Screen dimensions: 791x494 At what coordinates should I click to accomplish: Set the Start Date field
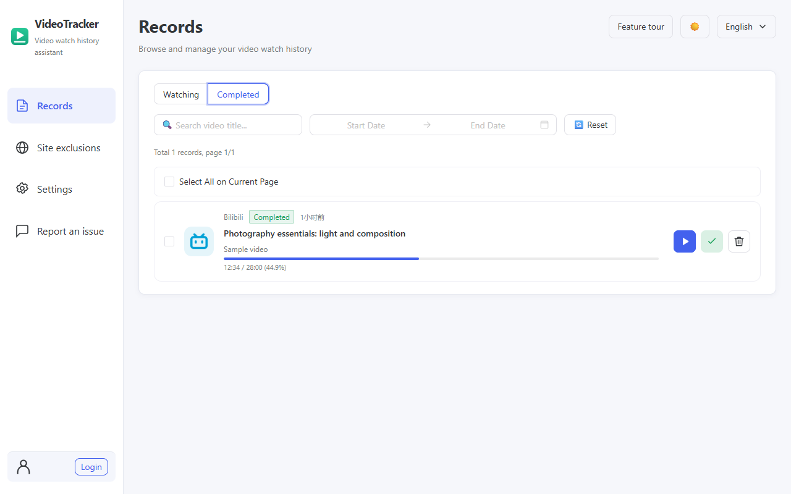[x=366, y=125]
